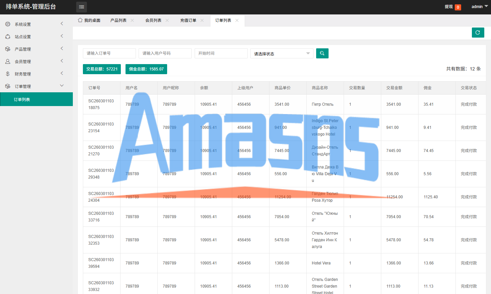
Task: Open the 提现 withdrawal notifications link
Action: (x=453, y=7)
